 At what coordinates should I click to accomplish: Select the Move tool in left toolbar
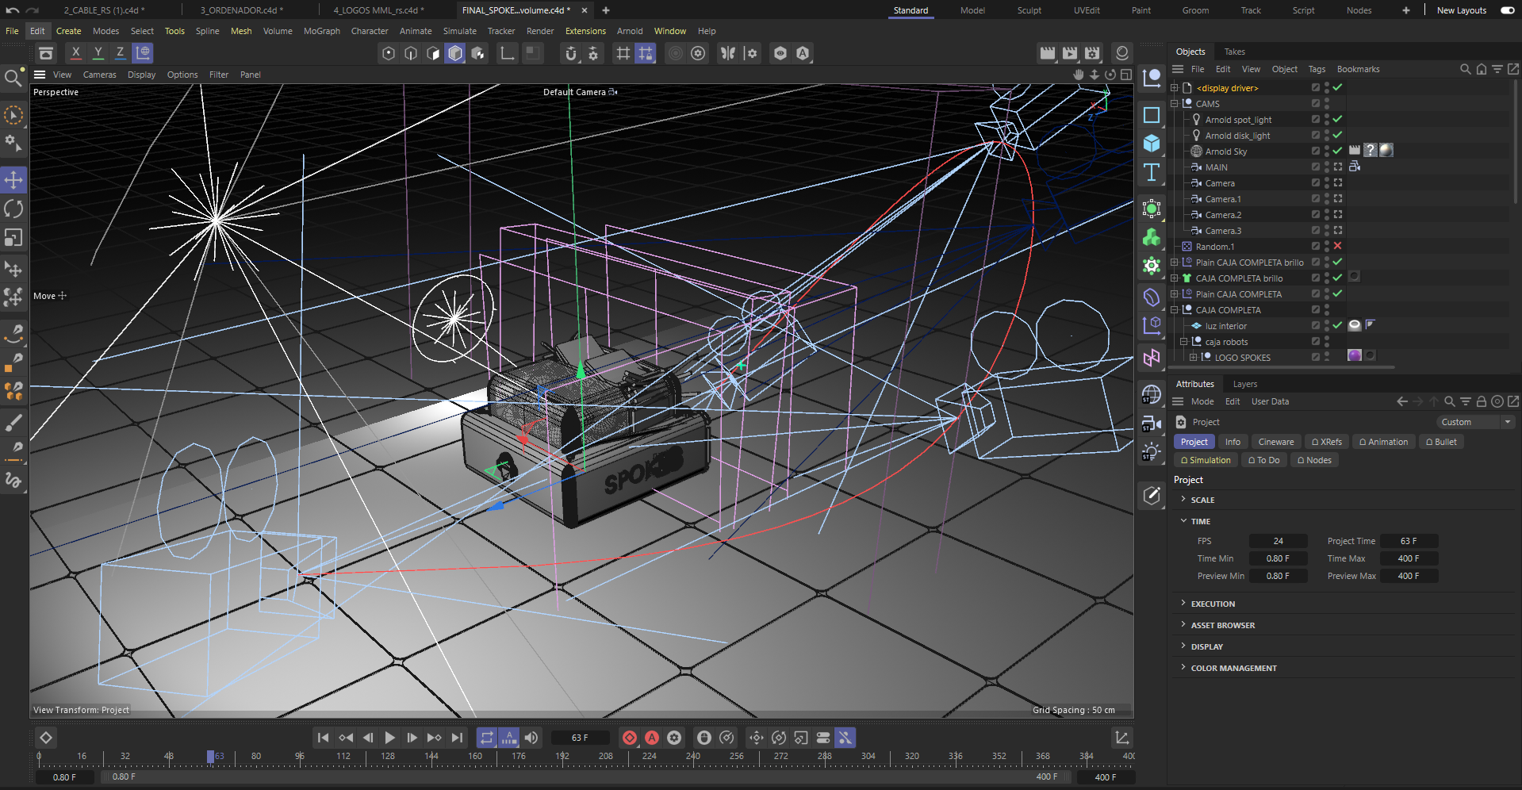[13, 180]
